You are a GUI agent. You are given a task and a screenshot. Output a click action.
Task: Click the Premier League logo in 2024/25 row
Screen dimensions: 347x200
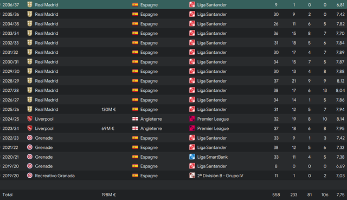coord(192,119)
